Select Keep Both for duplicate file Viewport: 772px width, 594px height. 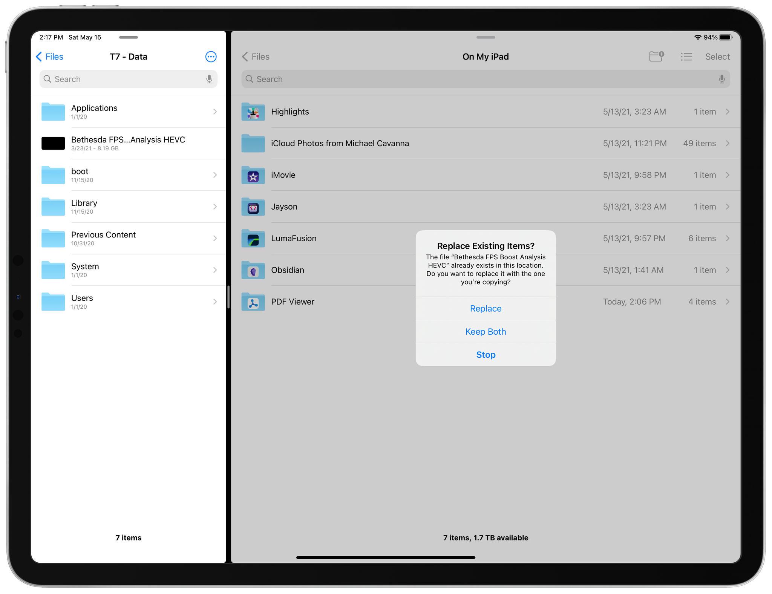click(x=486, y=331)
